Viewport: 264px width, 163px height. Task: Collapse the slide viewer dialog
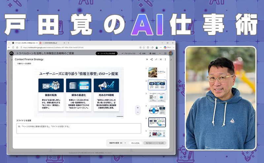tap(156, 59)
